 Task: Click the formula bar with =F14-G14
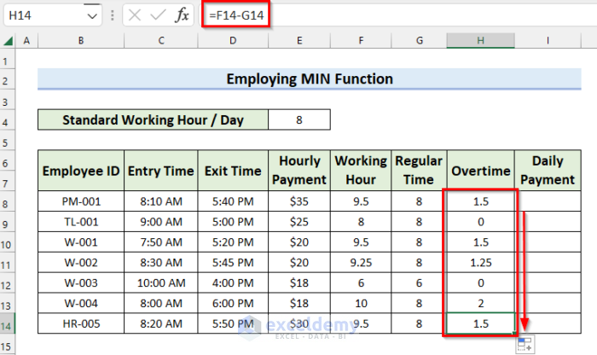(x=398, y=15)
